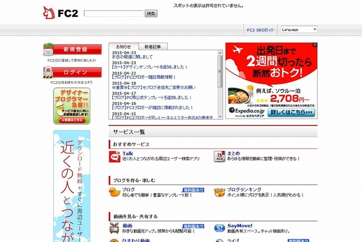Select the お知らせ tab
This screenshot has width=362, height=242.
point(123,46)
